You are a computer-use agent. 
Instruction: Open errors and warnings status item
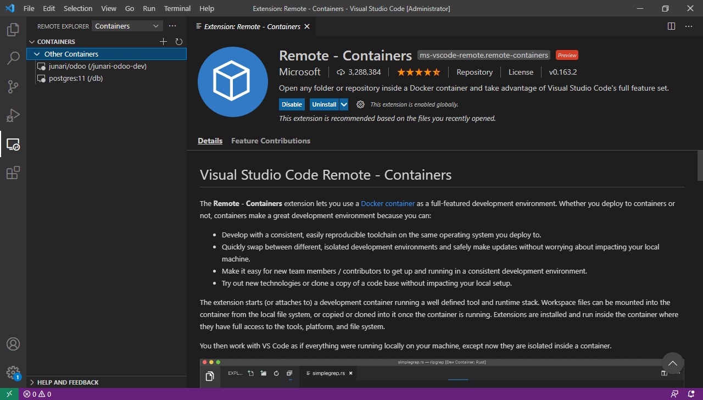pyautogui.click(x=37, y=394)
